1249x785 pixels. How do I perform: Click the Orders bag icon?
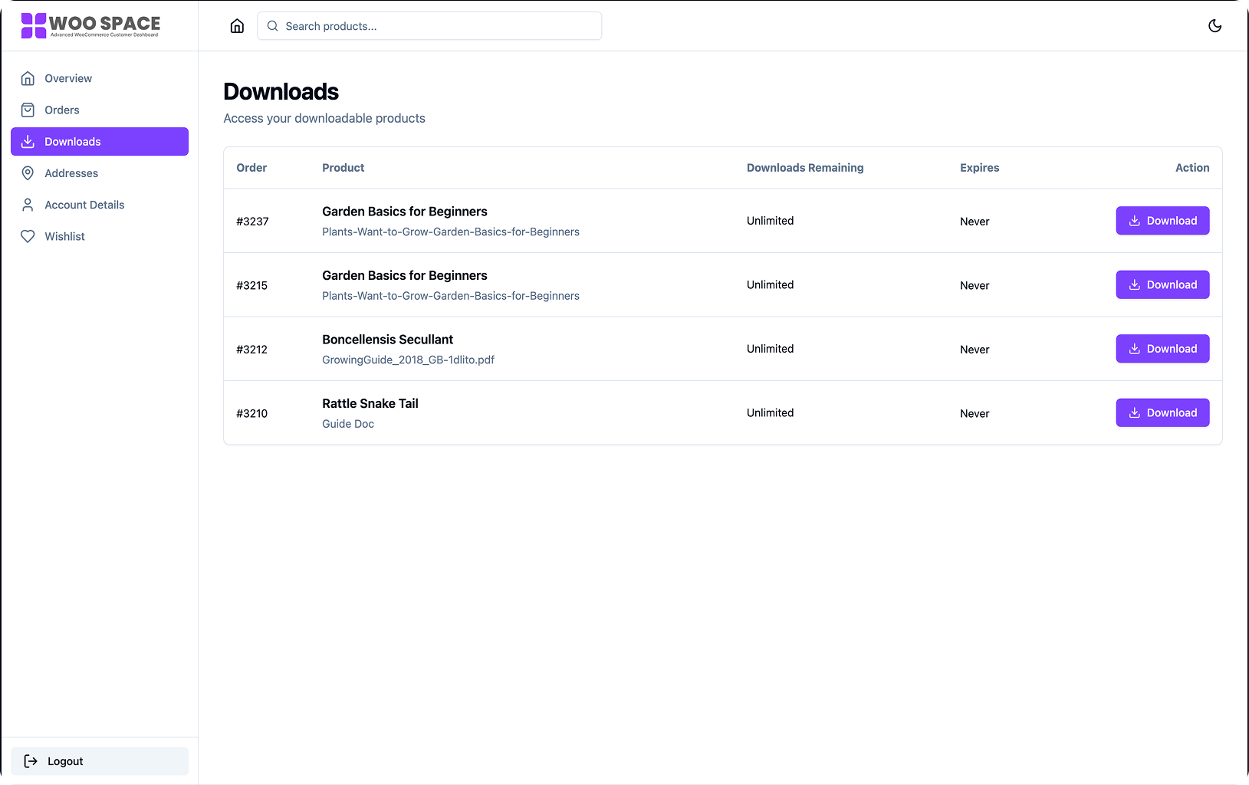[x=28, y=110]
